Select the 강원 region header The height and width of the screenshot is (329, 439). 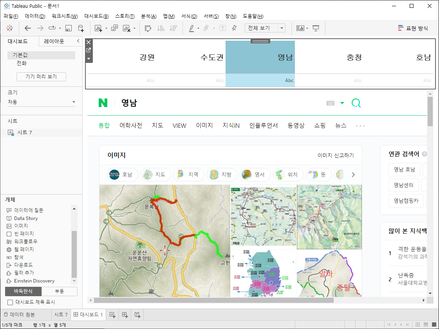tap(147, 57)
